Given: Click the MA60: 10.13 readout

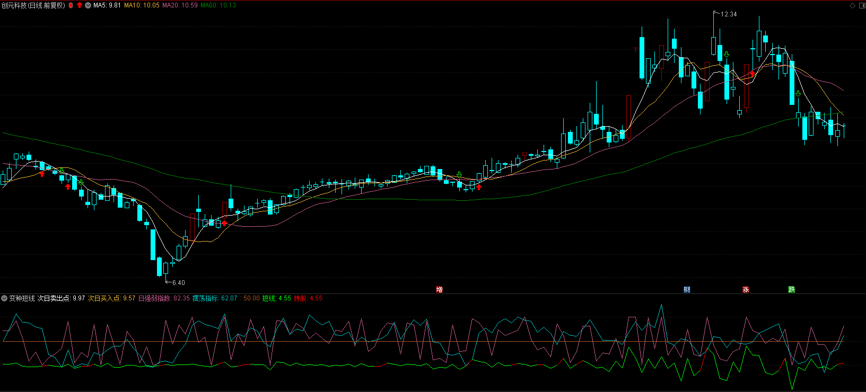Looking at the screenshot, I should click(218, 5).
